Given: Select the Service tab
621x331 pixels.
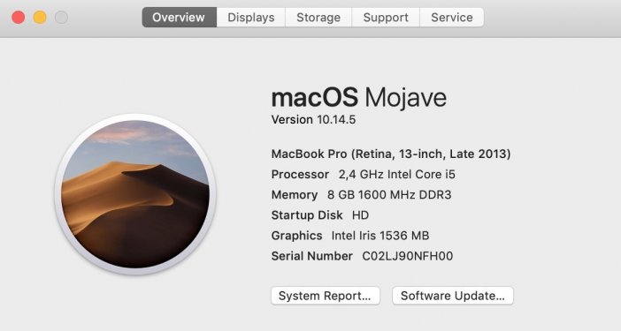Looking at the screenshot, I should click(x=451, y=18).
